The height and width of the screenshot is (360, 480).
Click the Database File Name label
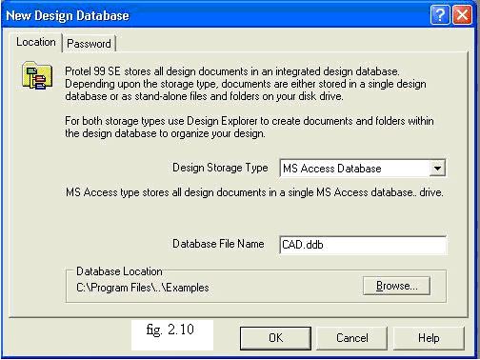click(218, 244)
